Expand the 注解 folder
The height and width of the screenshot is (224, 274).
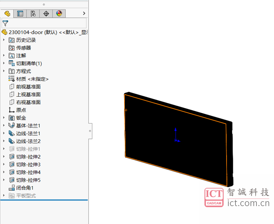coord(4,55)
